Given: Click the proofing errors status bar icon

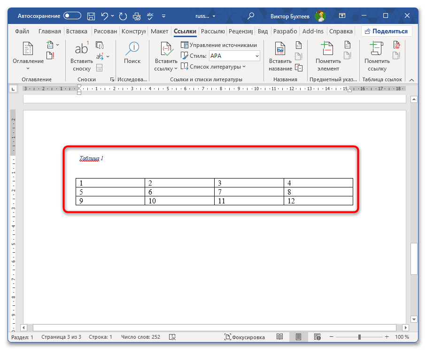Looking at the screenshot, I should [x=172, y=337].
